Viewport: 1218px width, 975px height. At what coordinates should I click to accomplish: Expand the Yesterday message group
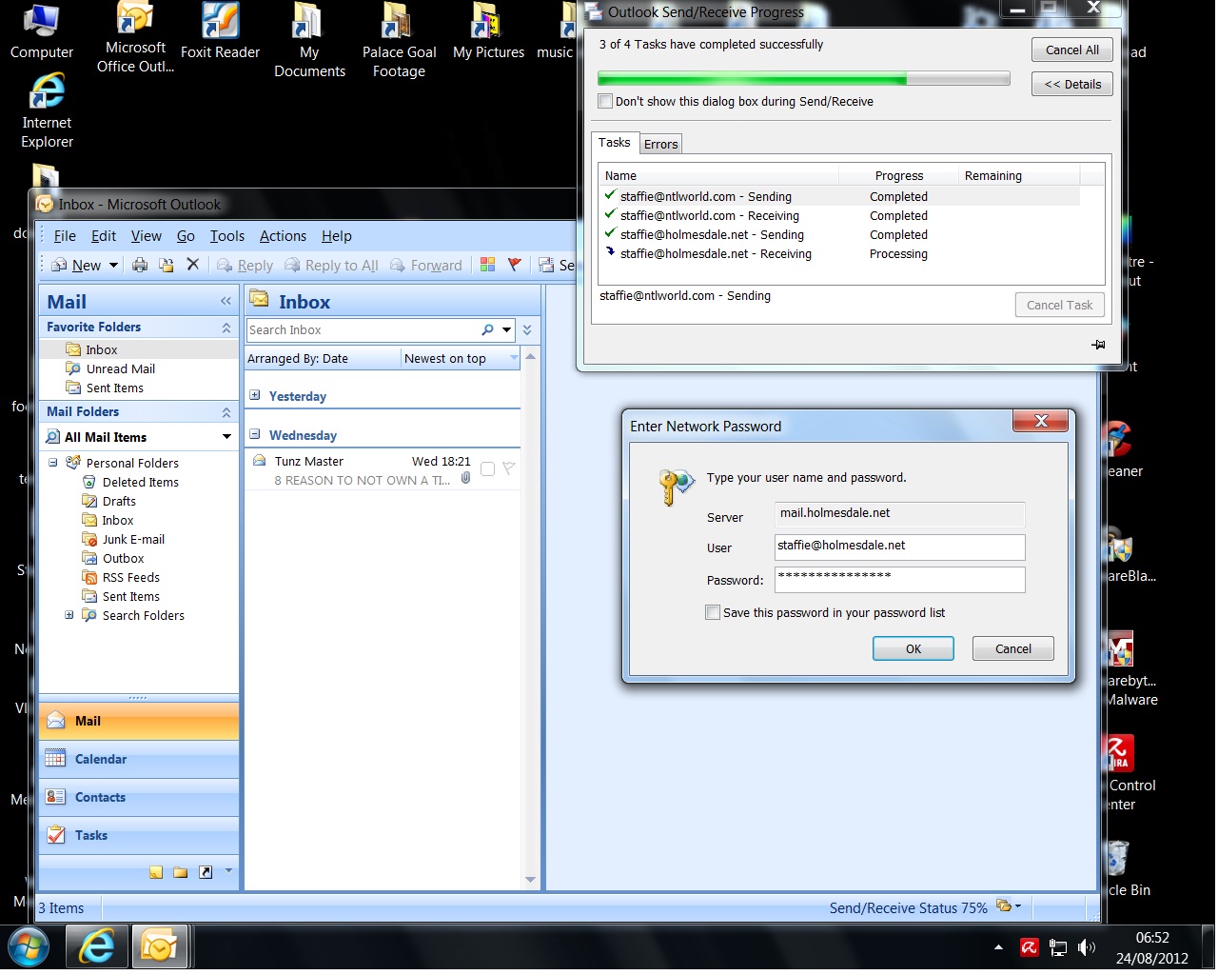pyautogui.click(x=255, y=395)
